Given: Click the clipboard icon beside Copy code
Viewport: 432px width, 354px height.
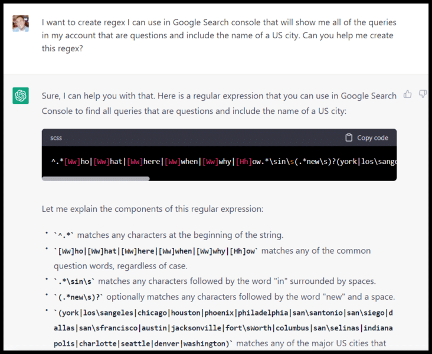Looking at the screenshot, I should click(x=349, y=137).
